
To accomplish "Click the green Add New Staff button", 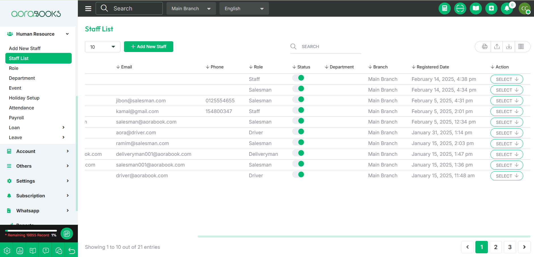I will coord(149,47).
